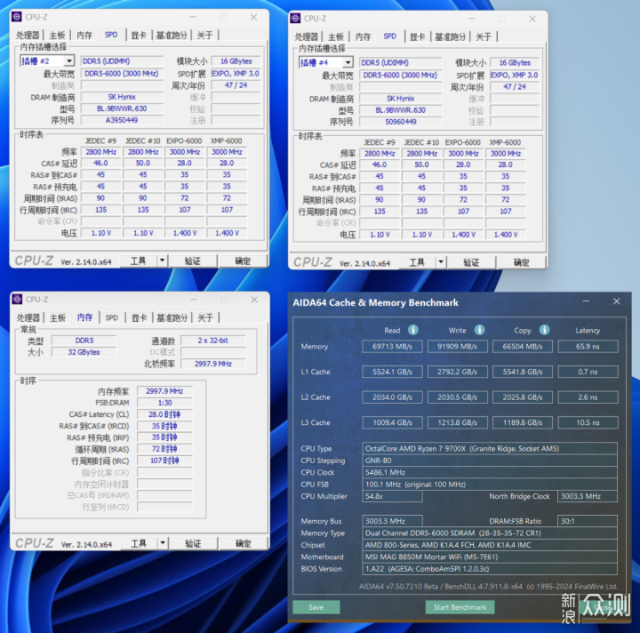Minimize the AIDA64 benchmark window

586,301
